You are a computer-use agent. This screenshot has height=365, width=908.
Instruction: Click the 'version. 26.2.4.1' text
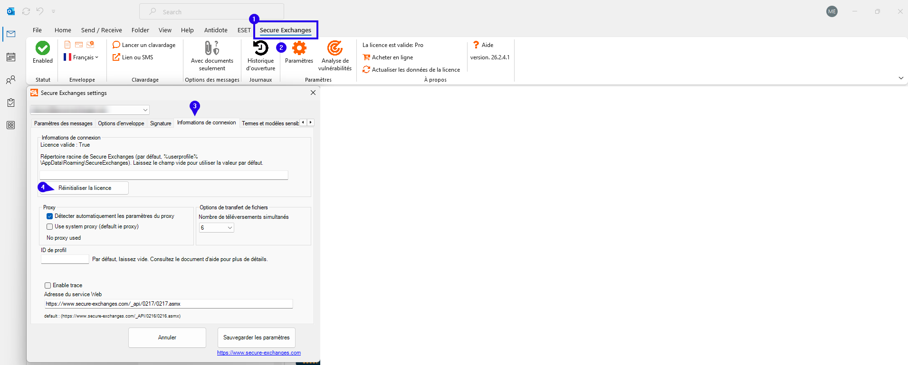coord(490,57)
